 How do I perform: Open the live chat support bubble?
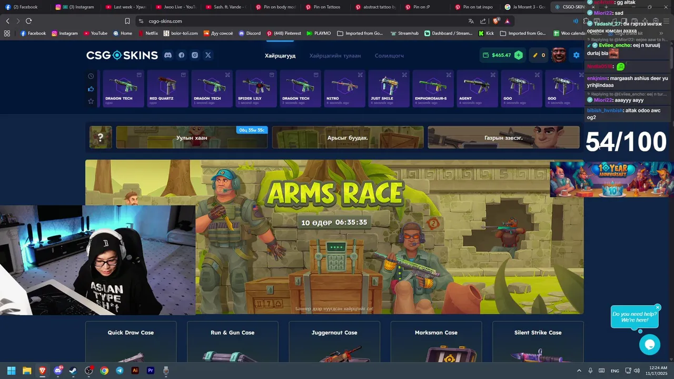click(650, 345)
